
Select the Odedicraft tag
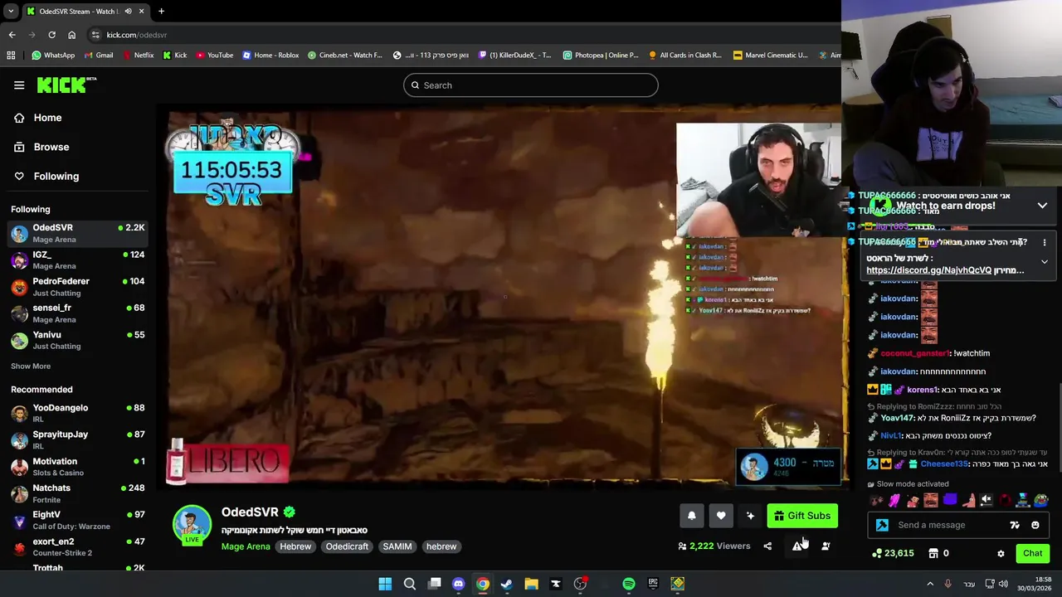pyautogui.click(x=347, y=546)
